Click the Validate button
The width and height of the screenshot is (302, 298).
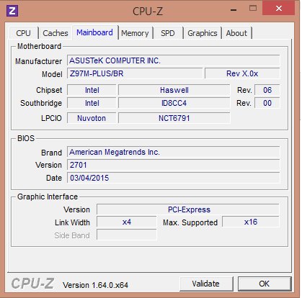pyautogui.click(x=206, y=284)
